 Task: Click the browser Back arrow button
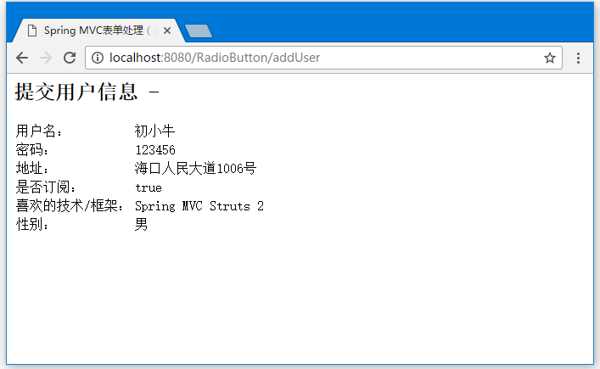pyautogui.click(x=22, y=58)
